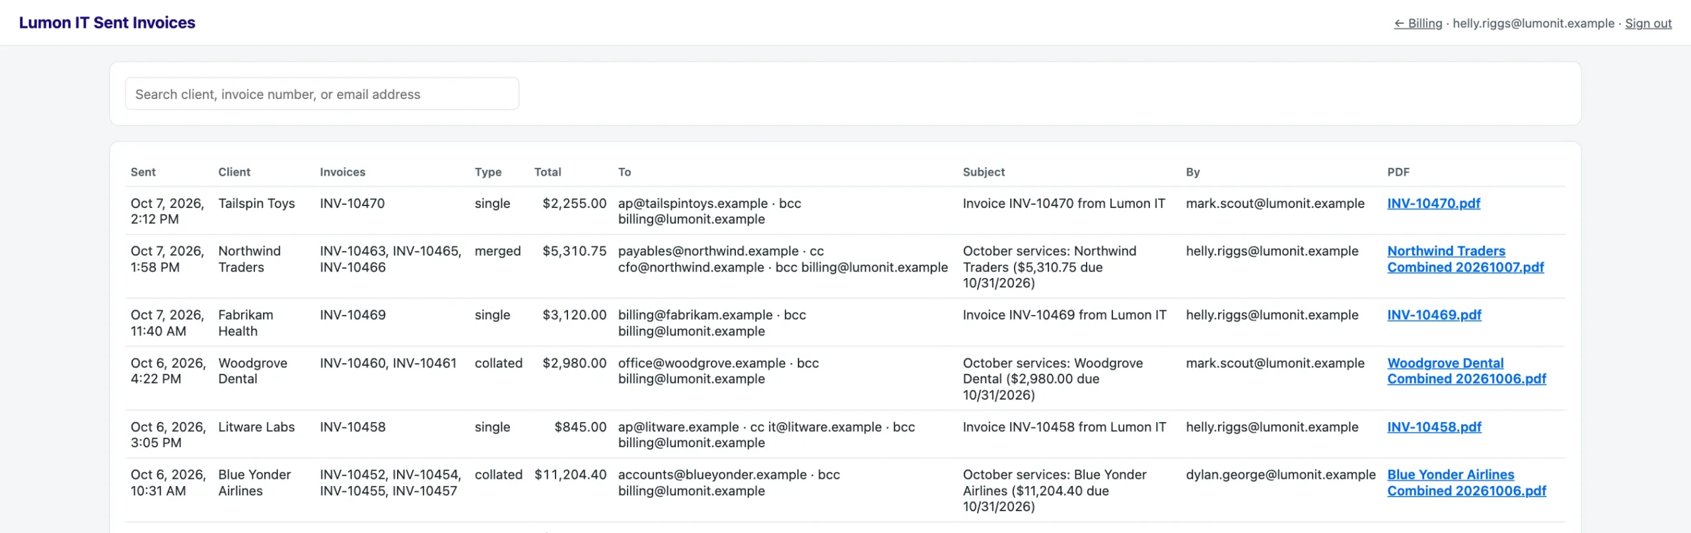Click the Subject column header
This screenshot has height=533, width=1691.
tap(984, 172)
